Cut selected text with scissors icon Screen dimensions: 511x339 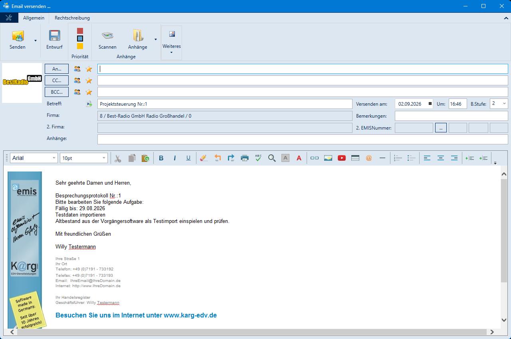(118, 158)
